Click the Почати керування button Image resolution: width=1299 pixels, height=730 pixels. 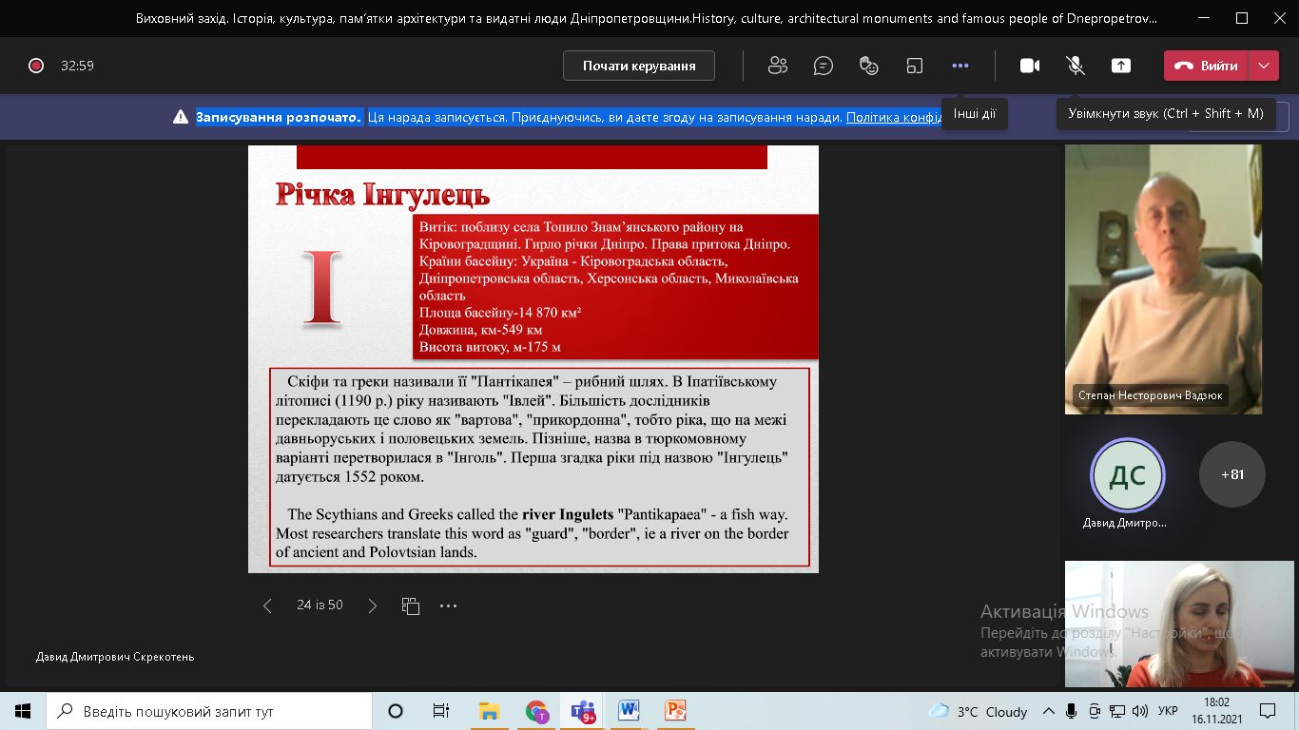point(639,66)
